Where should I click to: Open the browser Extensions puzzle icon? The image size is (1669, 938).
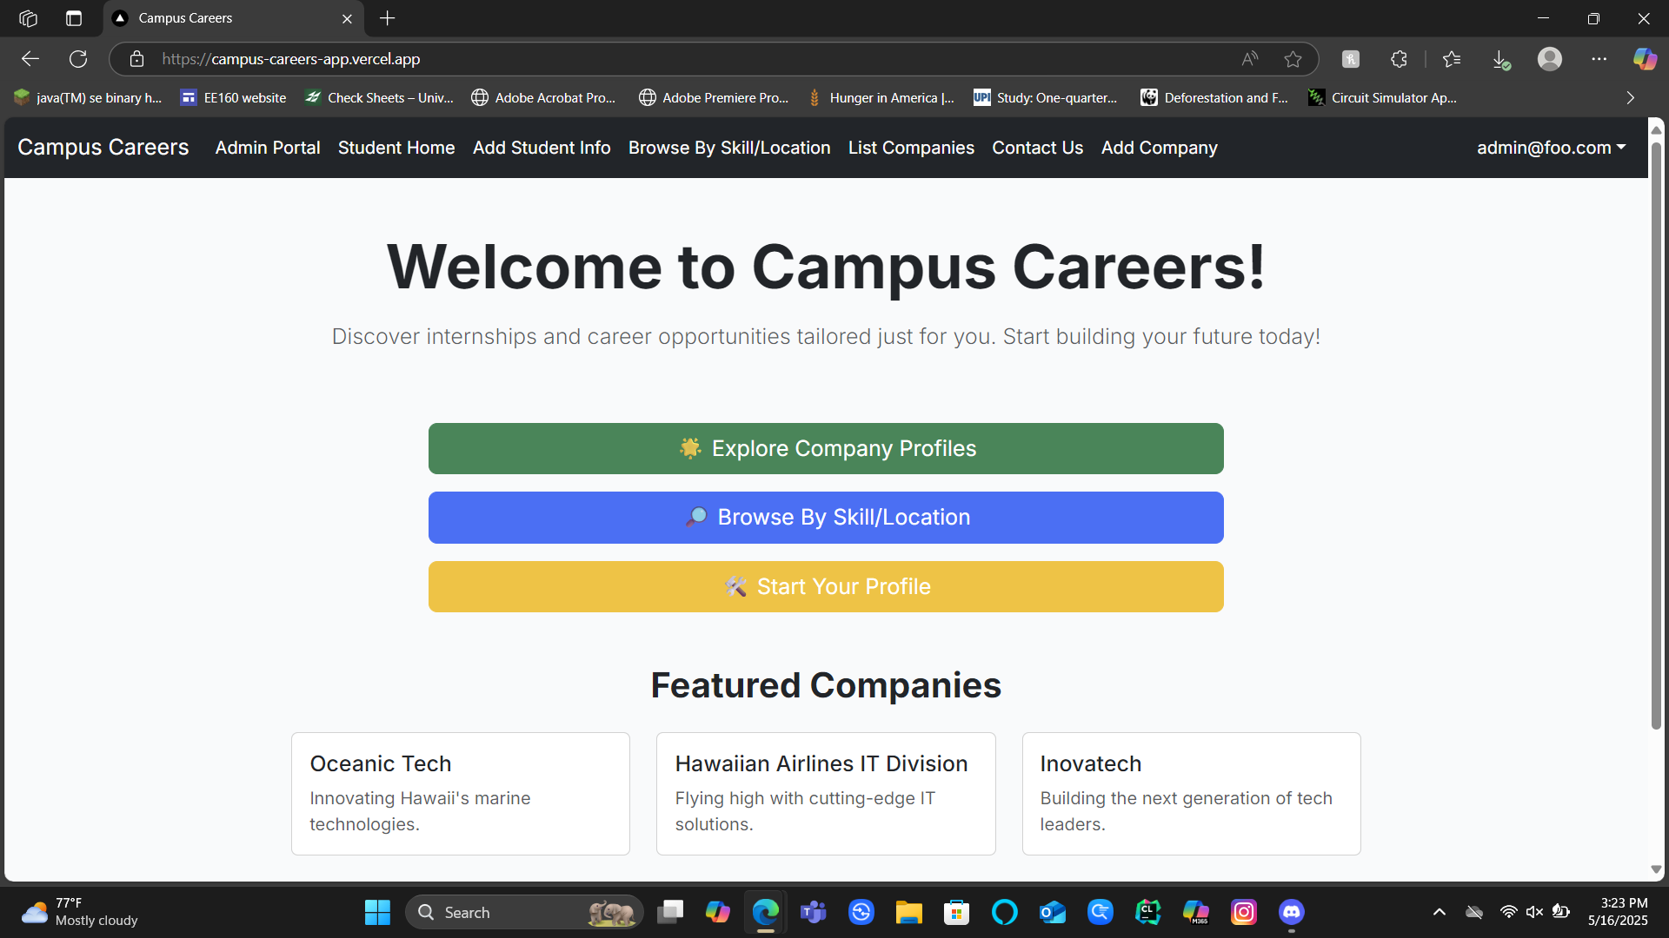coord(1400,58)
